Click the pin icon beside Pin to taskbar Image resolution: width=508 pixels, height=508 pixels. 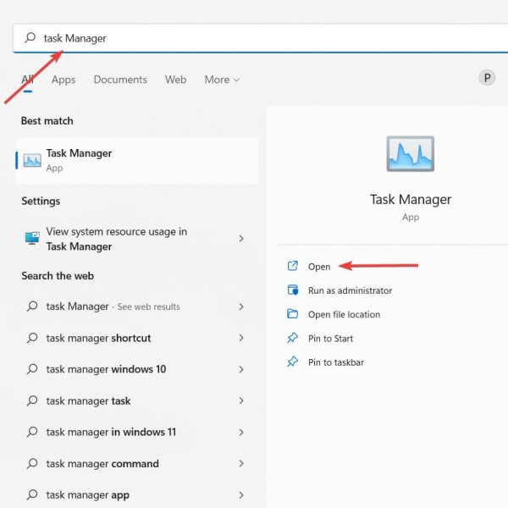click(293, 362)
